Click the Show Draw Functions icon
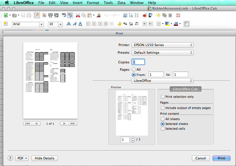Image resolution: width=236 pixels, height=166 pixels. (151, 15)
